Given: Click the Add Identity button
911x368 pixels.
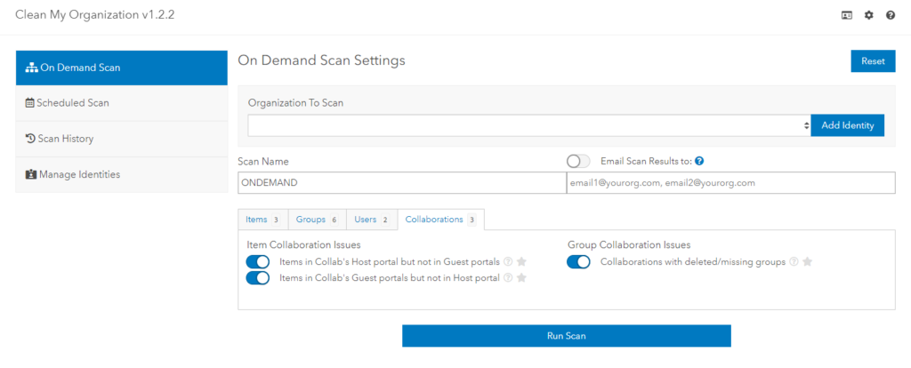Looking at the screenshot, I should tap(847, 125).
